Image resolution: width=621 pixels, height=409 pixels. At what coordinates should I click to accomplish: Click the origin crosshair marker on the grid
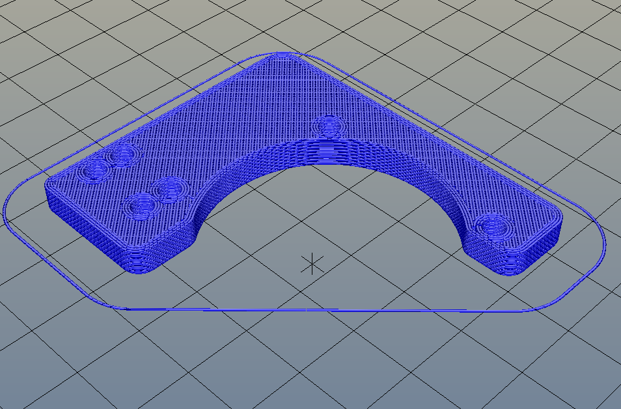tap(312, 264)
